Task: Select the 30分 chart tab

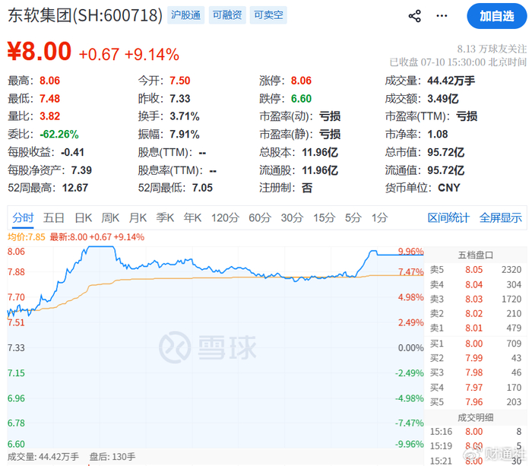Action: (x=292, y=217)
